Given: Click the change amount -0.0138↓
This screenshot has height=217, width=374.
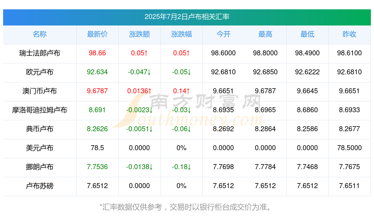Looking at the screenshot, I should (x=139, y=167).
